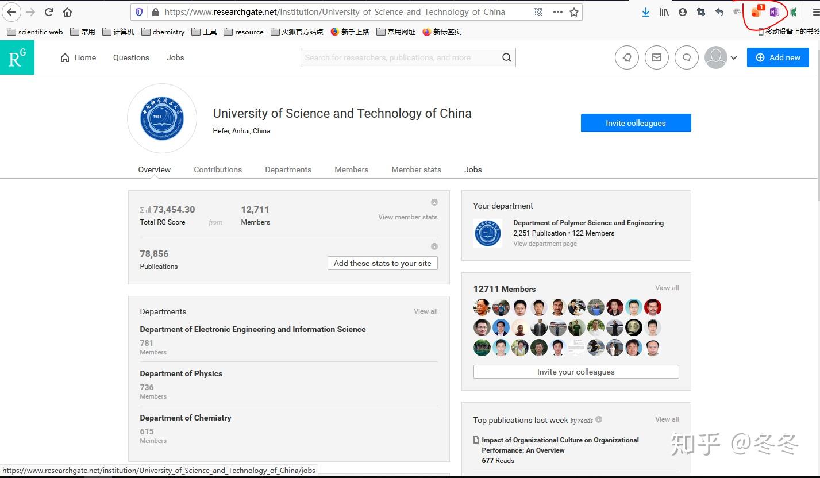Open the 计算机 bookmark folder

(x=118, y=32)
